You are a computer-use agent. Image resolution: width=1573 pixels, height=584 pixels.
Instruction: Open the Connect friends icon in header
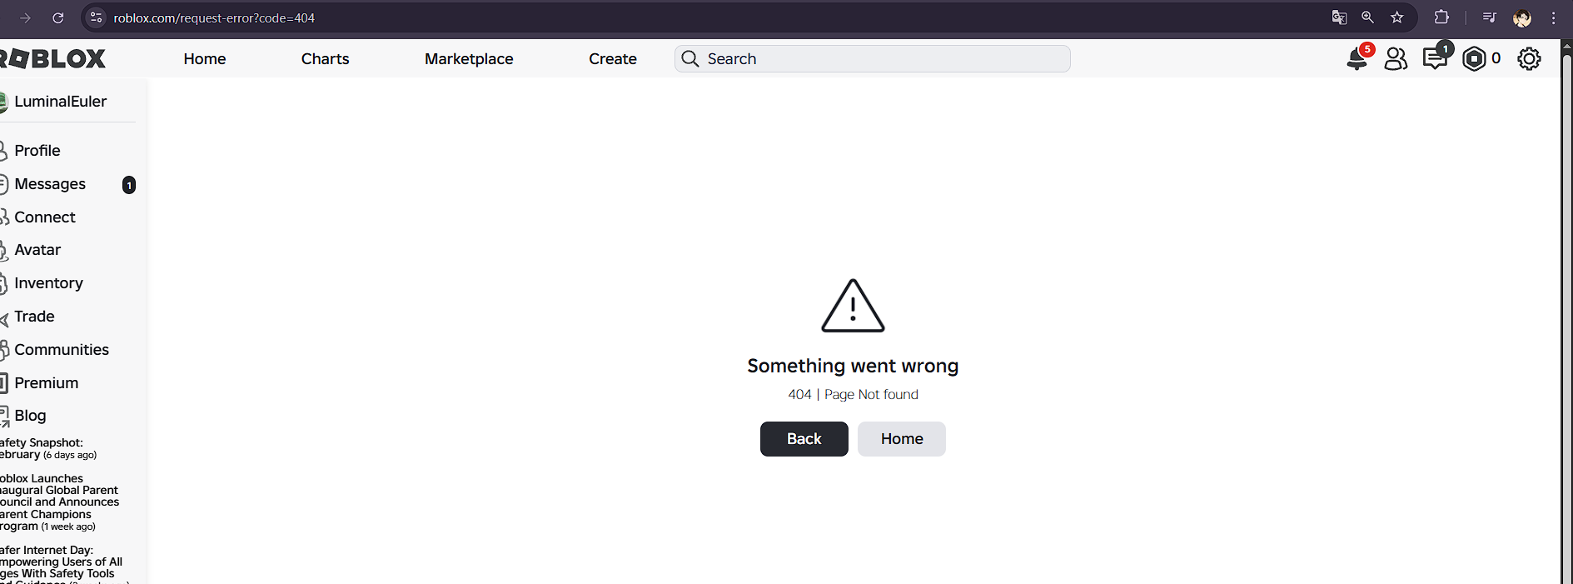coord(1396,59)
